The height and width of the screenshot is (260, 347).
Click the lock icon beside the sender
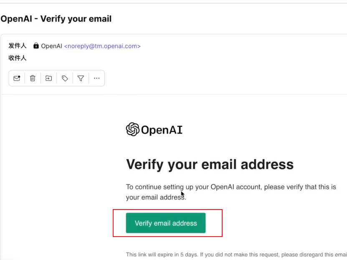click(x=36, y=46)
